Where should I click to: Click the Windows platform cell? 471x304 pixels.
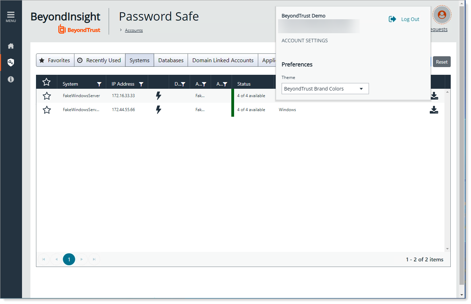pos(287,110)
